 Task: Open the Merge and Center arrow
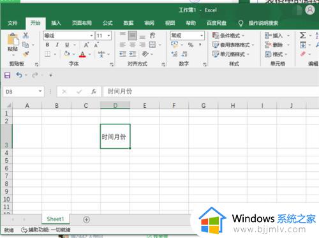[x=159, y=45]
